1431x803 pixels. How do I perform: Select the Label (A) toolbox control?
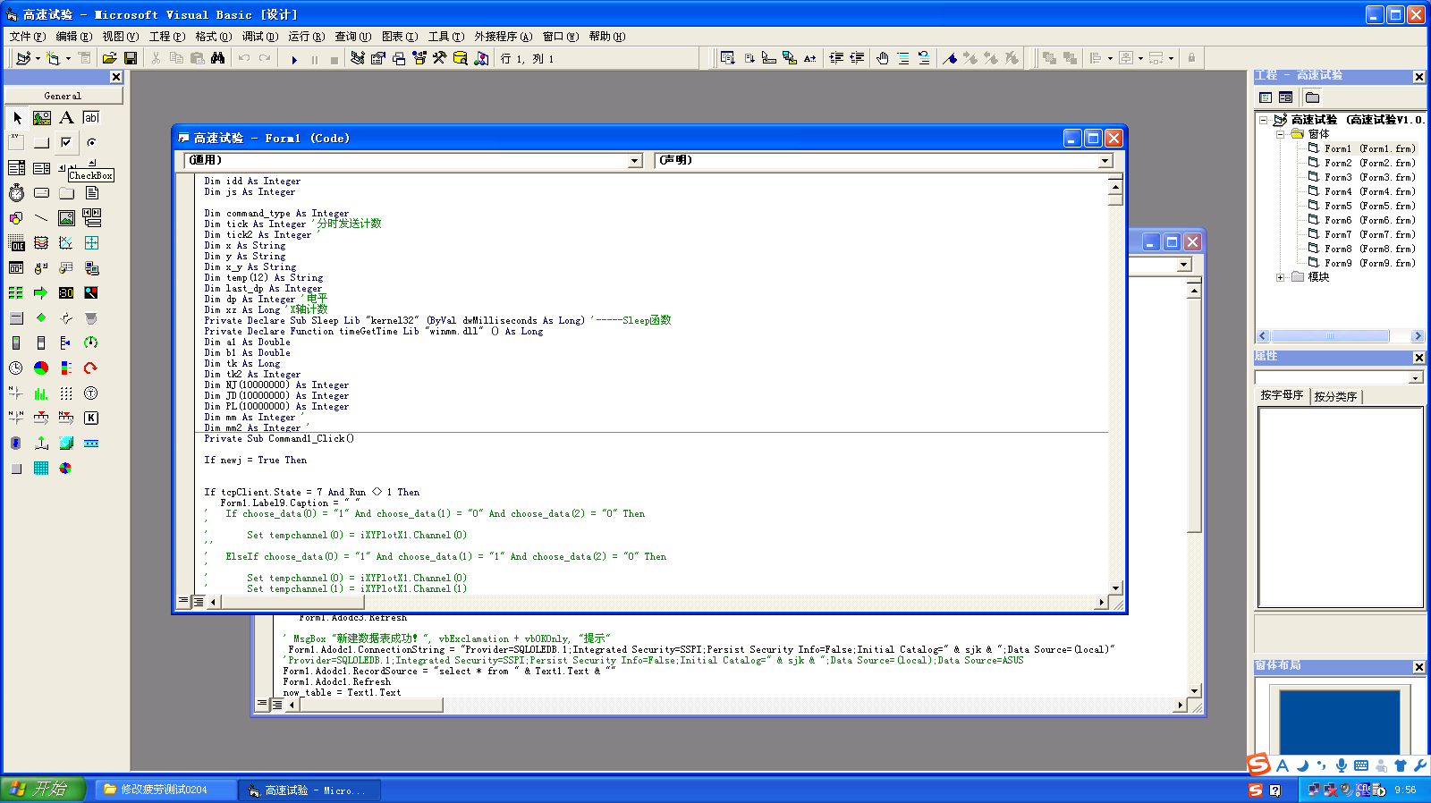point(66,118)
